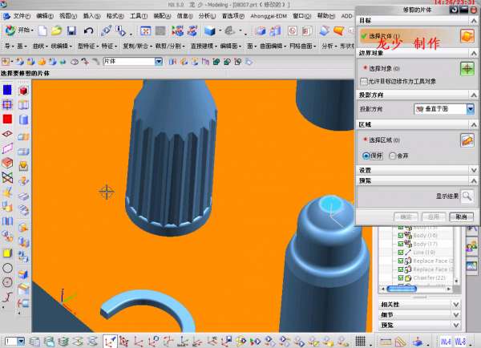Select the red square icon in left toolbar
This screenshot has height=348, width=481.
click(x=7, y=119)
